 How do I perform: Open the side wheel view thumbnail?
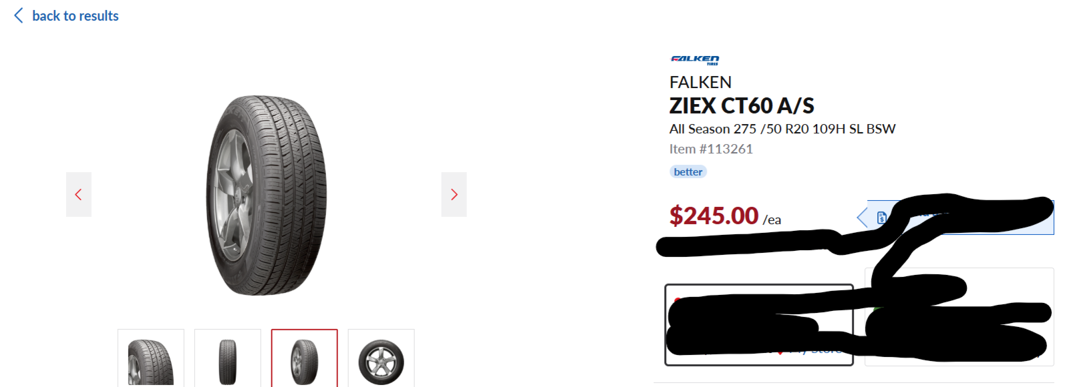(381, 360)
